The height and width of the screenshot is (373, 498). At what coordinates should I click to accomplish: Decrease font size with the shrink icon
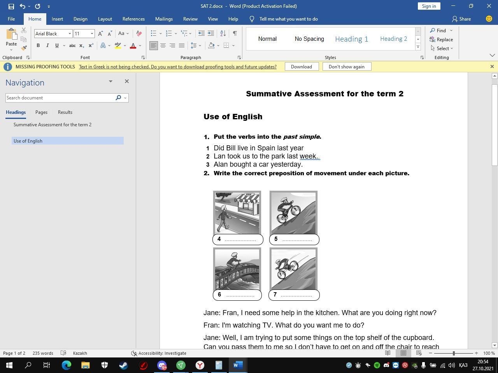click(x=110, y=33)
